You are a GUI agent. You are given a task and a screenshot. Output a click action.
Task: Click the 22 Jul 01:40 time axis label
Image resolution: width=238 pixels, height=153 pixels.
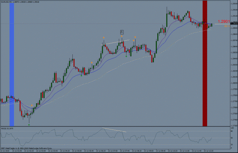point(17,151)
